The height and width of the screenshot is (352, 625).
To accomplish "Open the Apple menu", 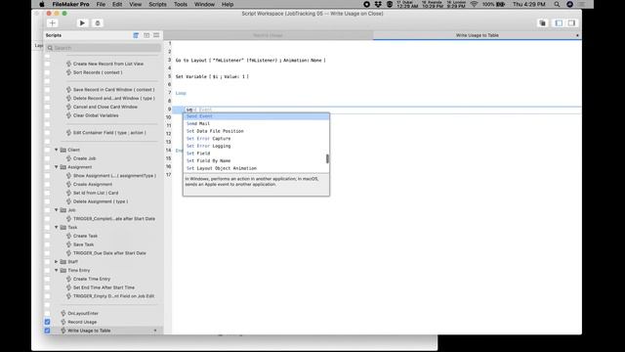I will pos(42,4).
